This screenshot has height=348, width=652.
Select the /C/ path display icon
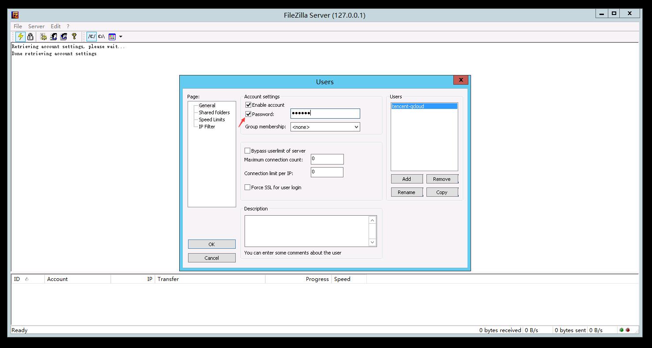[91, 37]
